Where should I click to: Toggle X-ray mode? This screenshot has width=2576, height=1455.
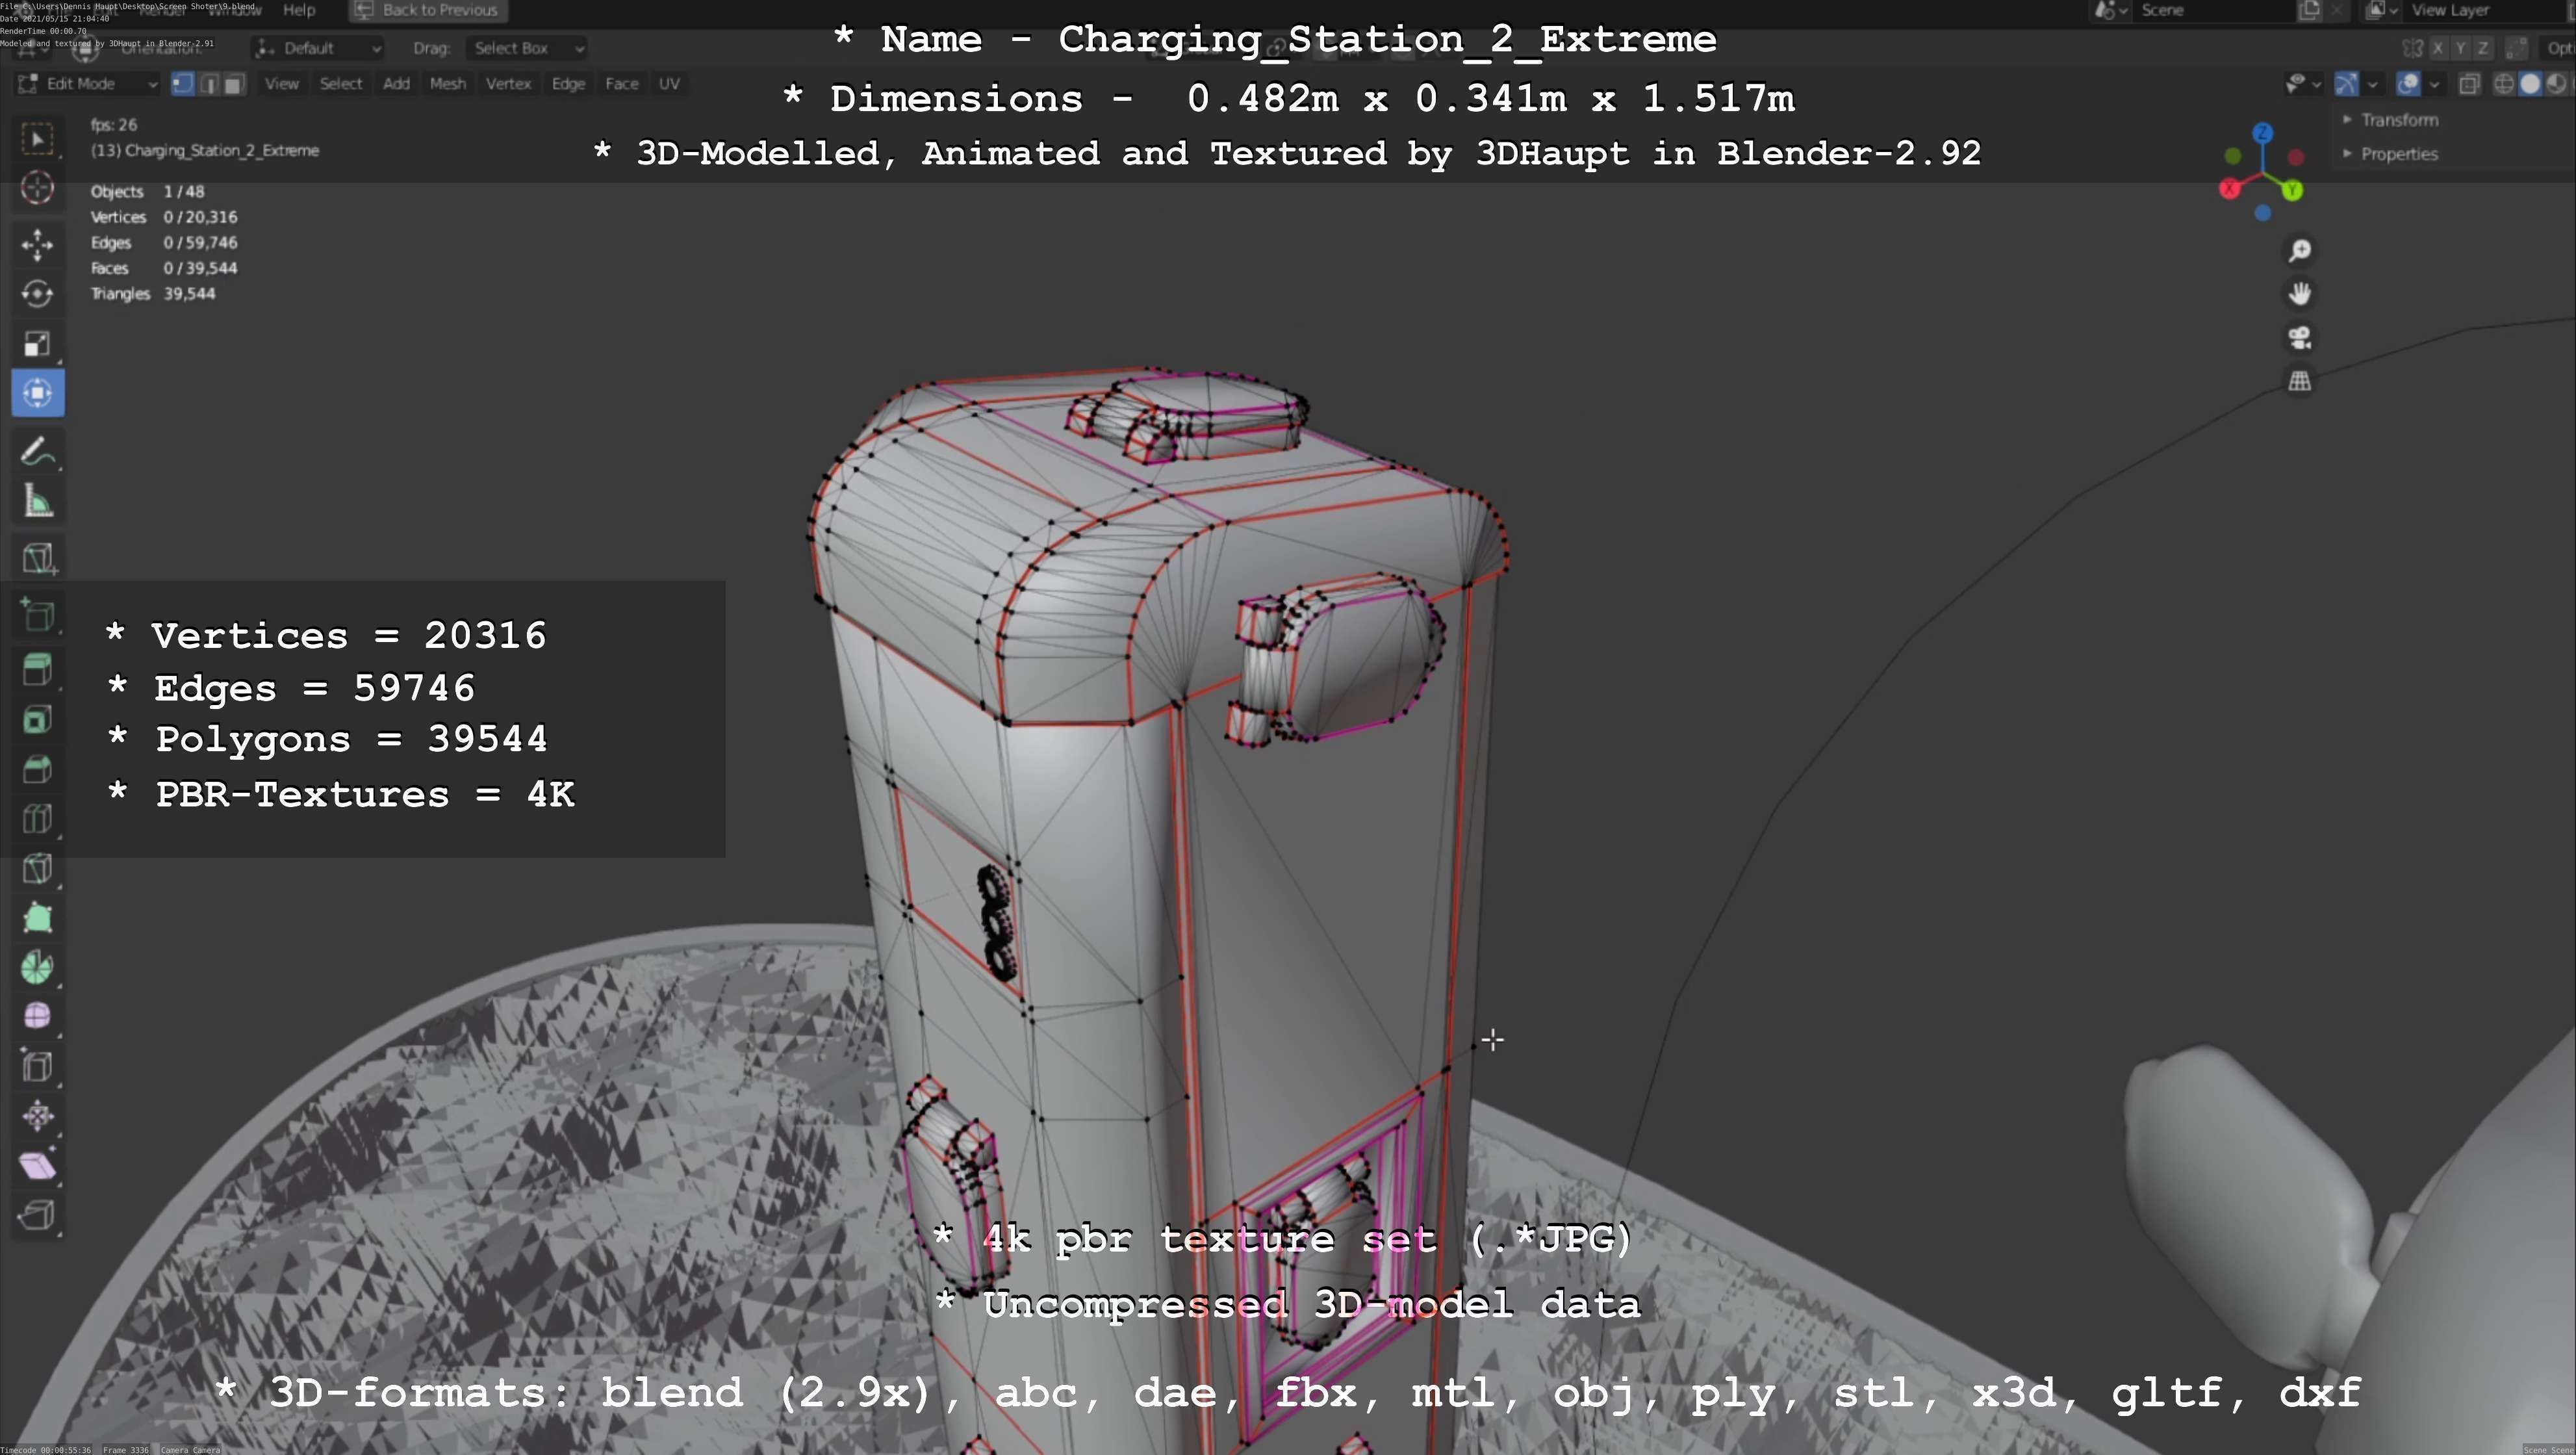(2469, 84)
